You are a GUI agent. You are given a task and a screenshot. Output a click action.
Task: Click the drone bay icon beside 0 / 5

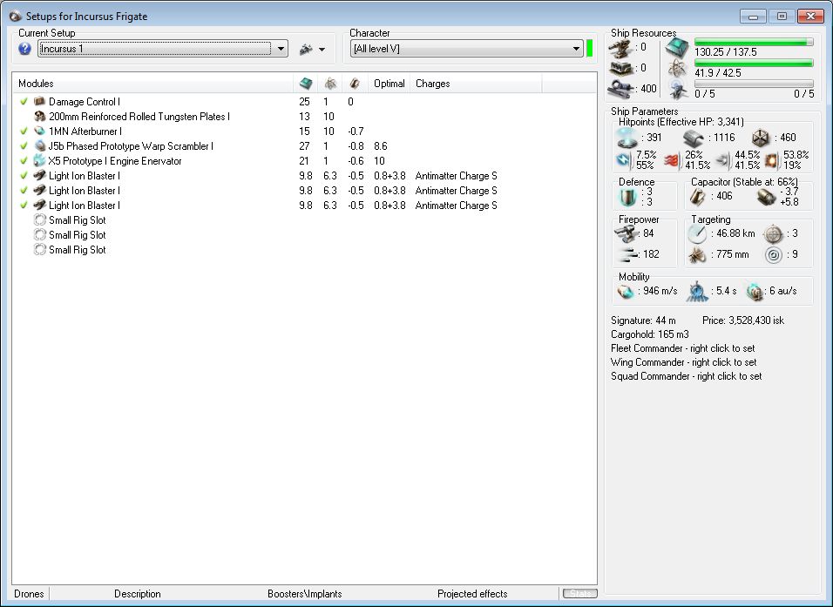(x=679, y=90)
